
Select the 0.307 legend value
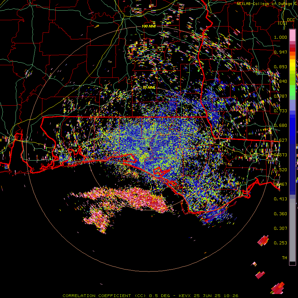(x=280, y=228)
